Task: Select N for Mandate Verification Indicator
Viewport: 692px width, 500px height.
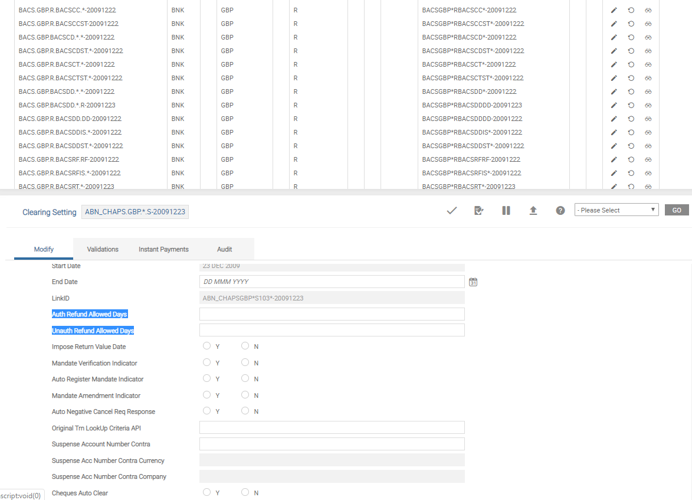Action: click(x=245, y=362)
